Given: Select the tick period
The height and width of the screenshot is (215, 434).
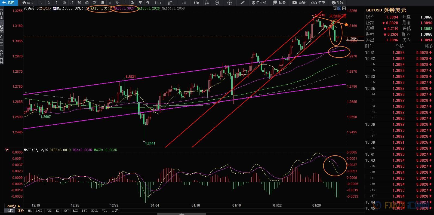Looking at the screenshot, I should 158,3.
